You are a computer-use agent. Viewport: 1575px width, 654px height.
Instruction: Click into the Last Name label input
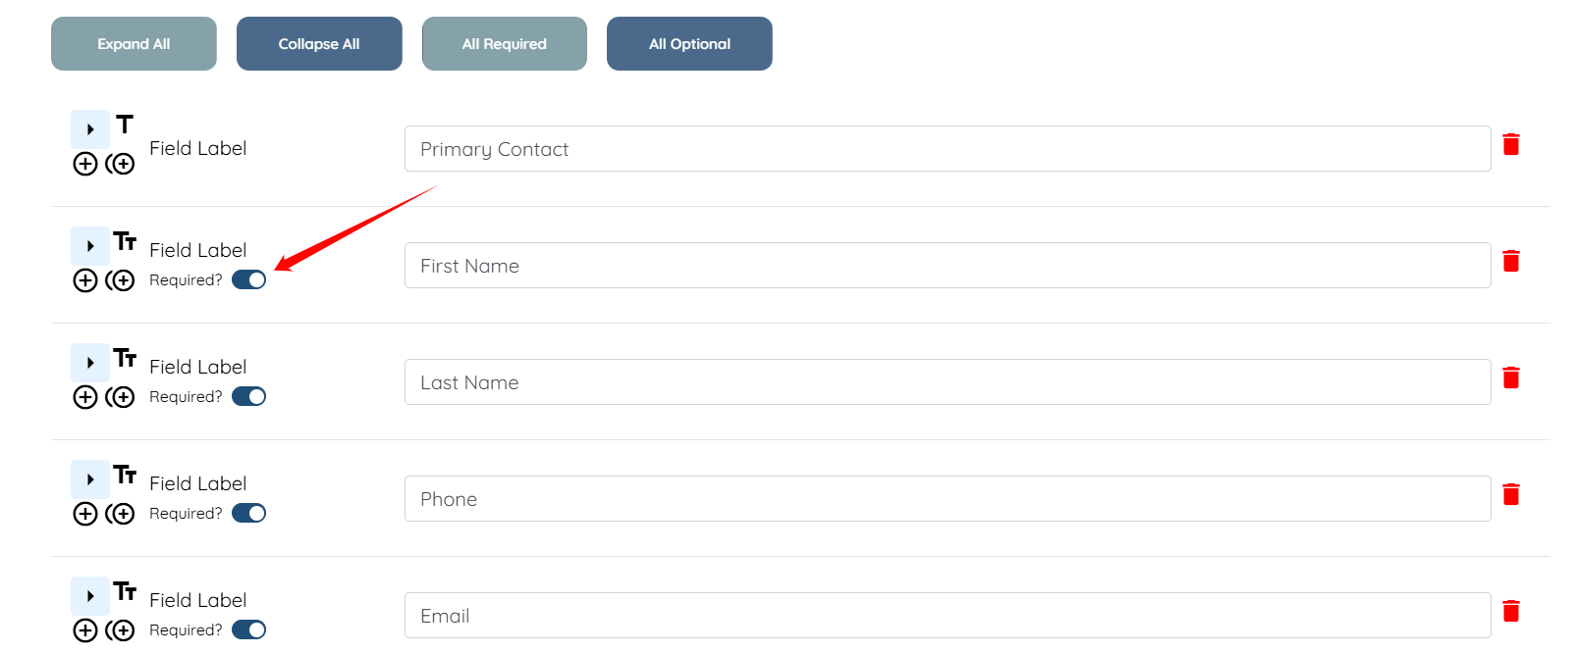coord(947,382)
